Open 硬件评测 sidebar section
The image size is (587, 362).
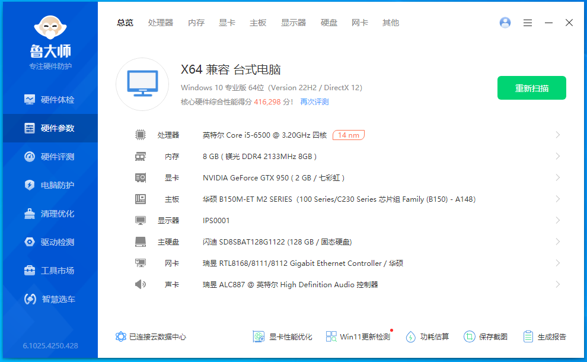coord(50,157)
